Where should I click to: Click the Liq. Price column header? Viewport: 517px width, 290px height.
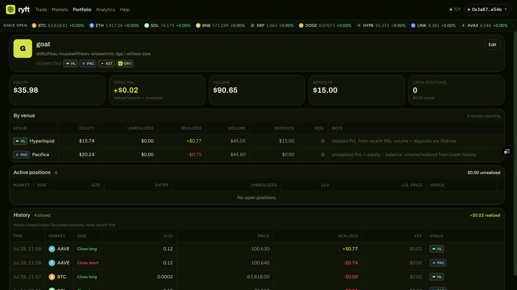pos(412,185)
